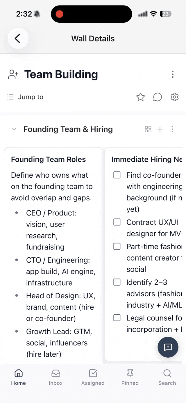
Task: Open Founding Team section more options
Action: (x=172, y=129)
